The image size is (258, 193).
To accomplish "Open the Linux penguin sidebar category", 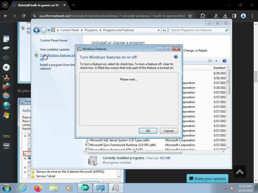I will pyautogui.click(x=6, y=77).
